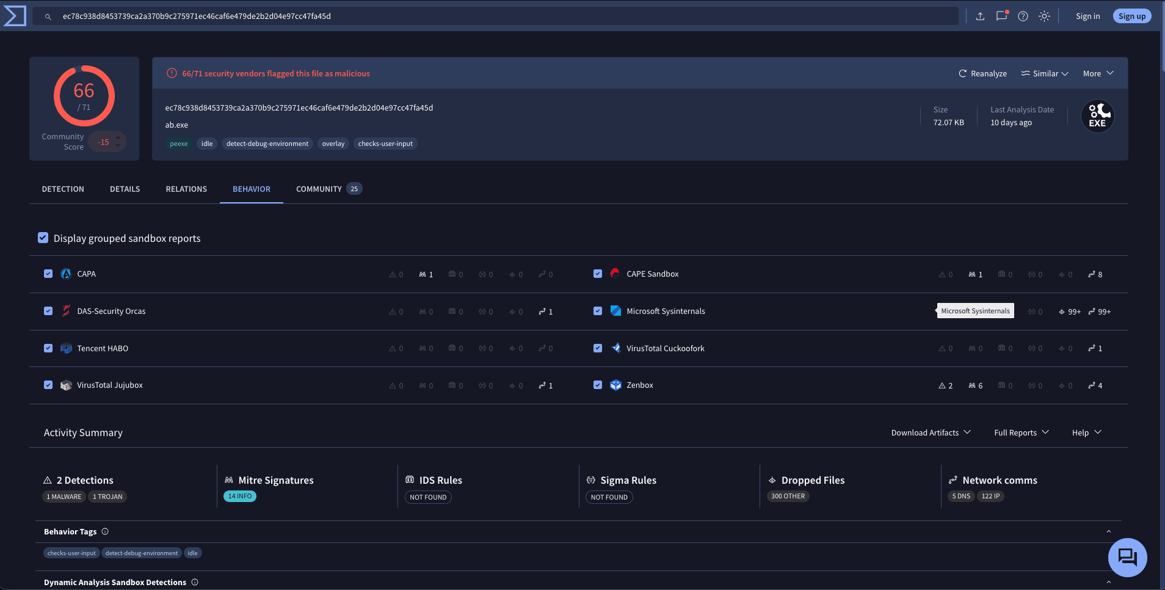Click the DAS-Security Orcas logo

click(66, 311)
